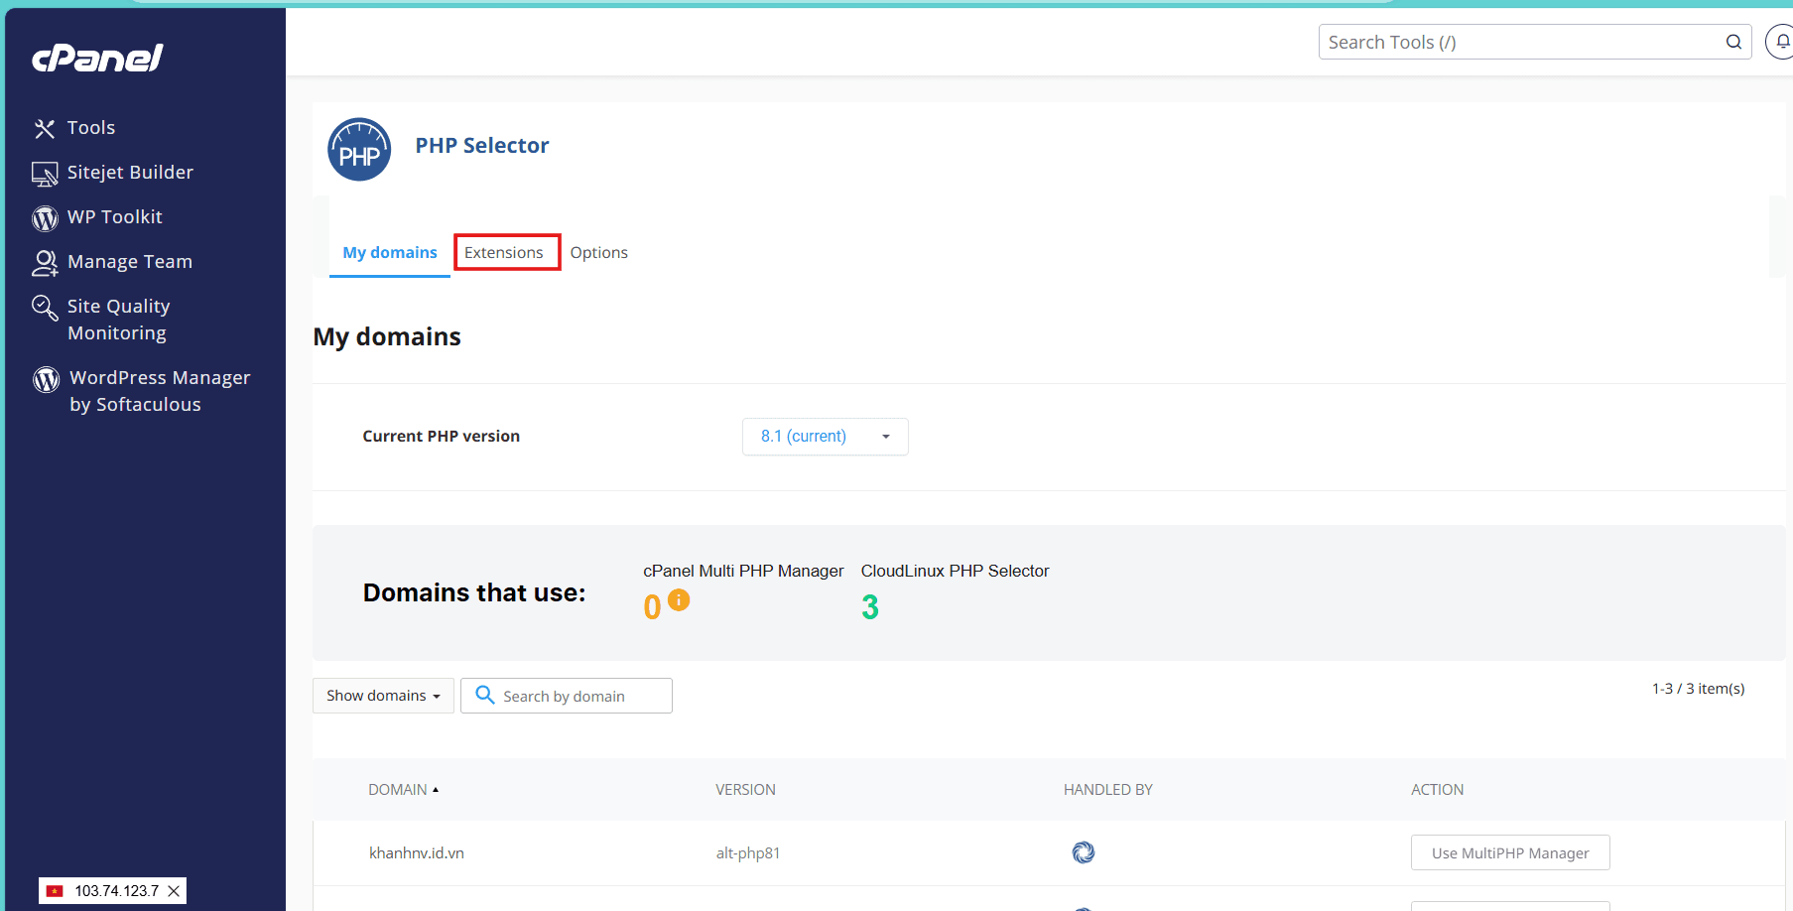Open Sitejet Builder in the sidebar
This screenshot has width=1793, height=911.
tap(130, 173)
